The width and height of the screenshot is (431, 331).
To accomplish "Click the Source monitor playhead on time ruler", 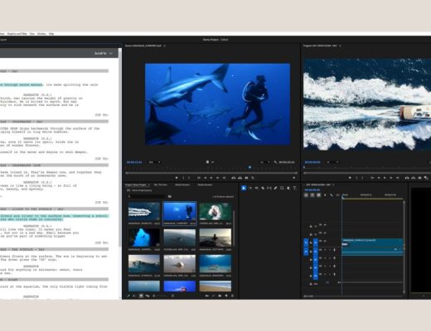I will coord(250,167).
